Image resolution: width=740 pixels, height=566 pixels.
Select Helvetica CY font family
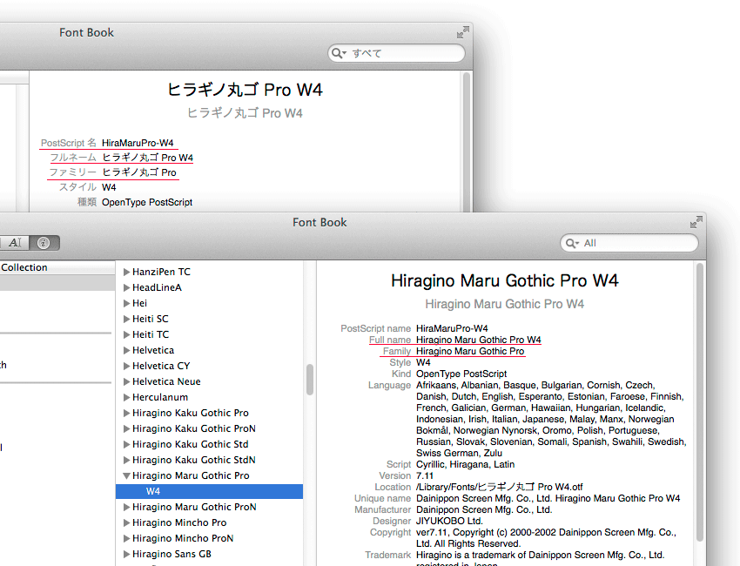click(x=161, y=366)
